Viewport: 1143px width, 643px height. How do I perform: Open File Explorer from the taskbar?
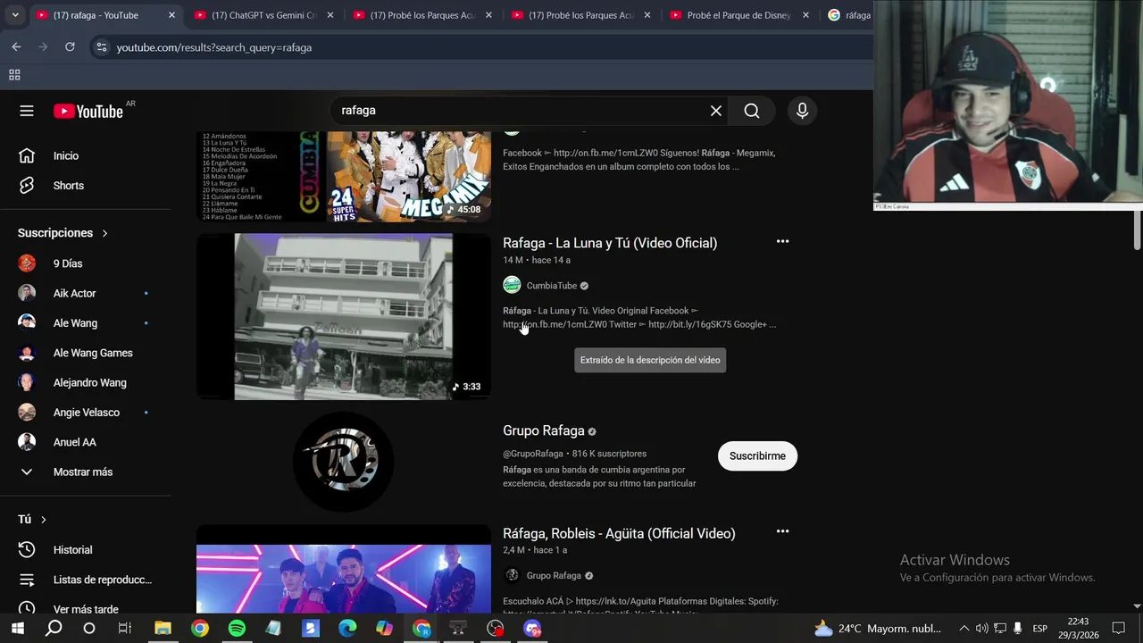(163, 629)
